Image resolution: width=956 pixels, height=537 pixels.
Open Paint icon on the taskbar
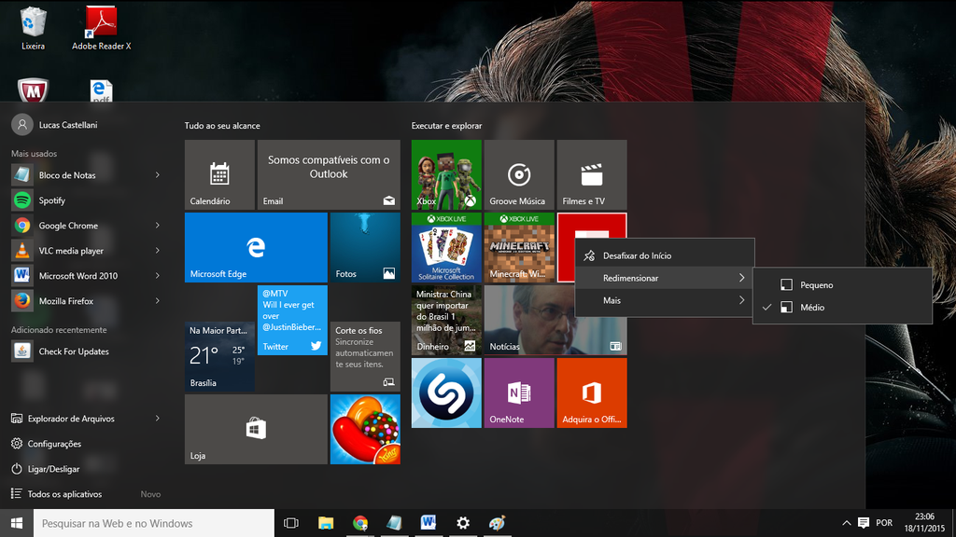point(497,523)
